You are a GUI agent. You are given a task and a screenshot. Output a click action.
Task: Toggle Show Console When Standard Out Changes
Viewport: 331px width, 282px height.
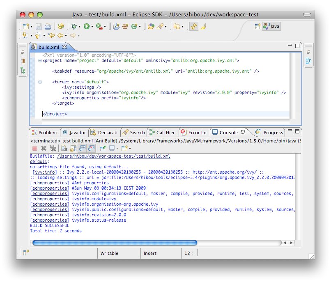click(82, 148)
